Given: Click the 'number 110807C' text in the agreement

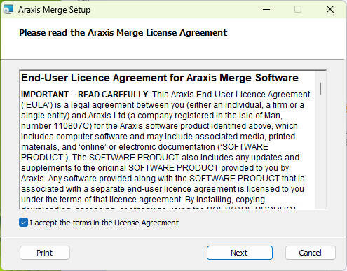Looking at the screenshot, I should tap(56, 126).
